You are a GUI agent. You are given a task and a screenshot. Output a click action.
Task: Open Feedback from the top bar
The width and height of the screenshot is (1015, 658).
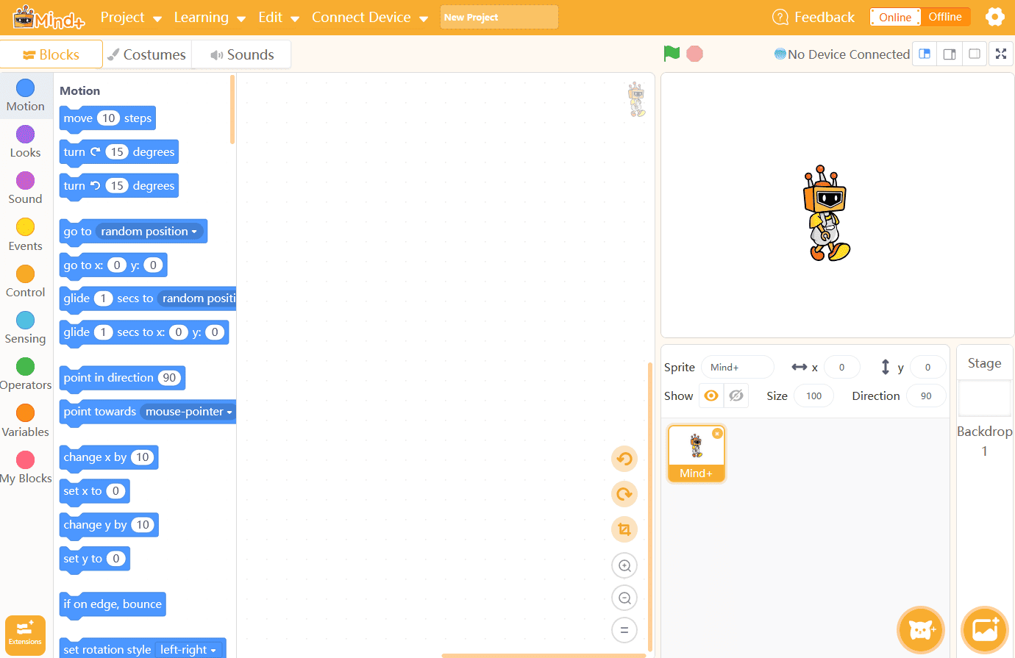pos(813,17)
